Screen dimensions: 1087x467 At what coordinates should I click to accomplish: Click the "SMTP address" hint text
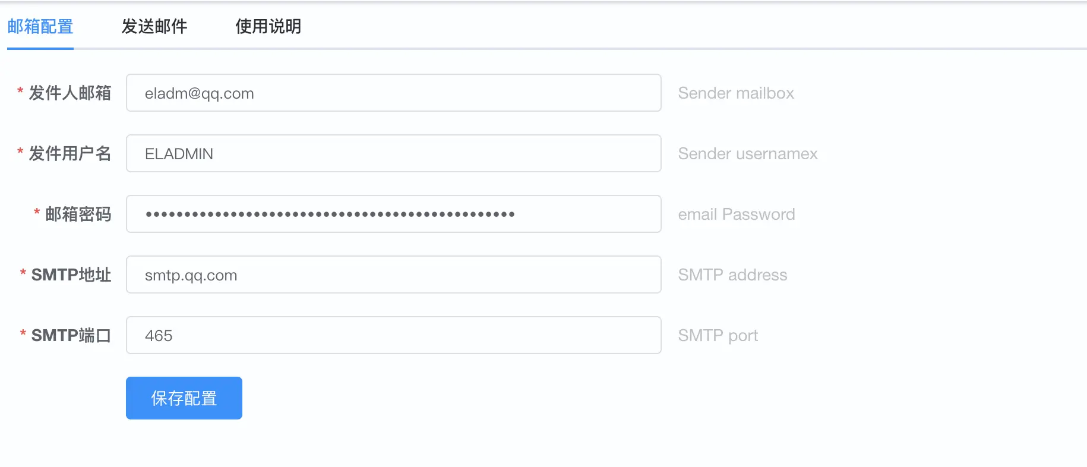[732, 275]
